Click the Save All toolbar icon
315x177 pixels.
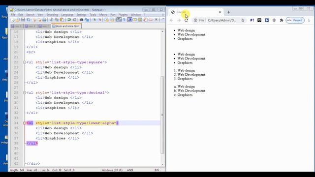tap(29, 20)
